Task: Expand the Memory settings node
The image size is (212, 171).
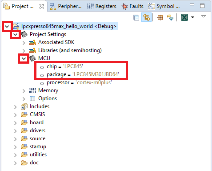Action: coord(24,91)
